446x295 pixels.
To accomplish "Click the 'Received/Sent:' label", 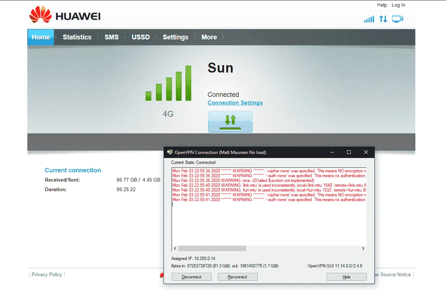I will [x=62, y=180].
